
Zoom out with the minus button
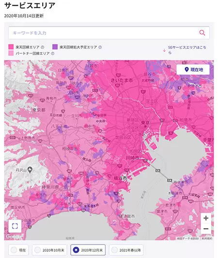[x=206, y=229]
